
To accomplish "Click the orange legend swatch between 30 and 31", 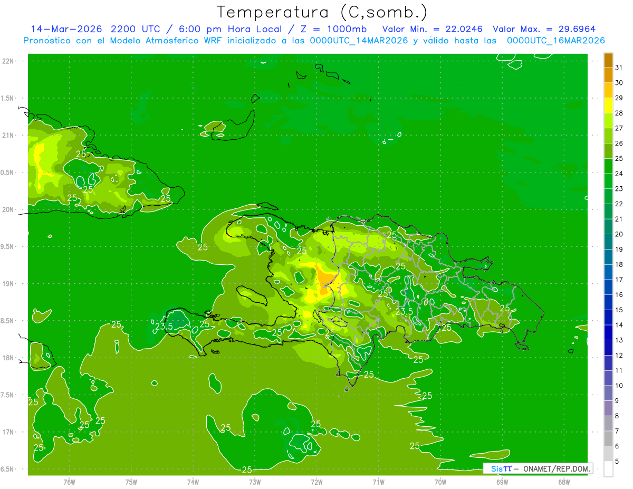I will [608, 75].
